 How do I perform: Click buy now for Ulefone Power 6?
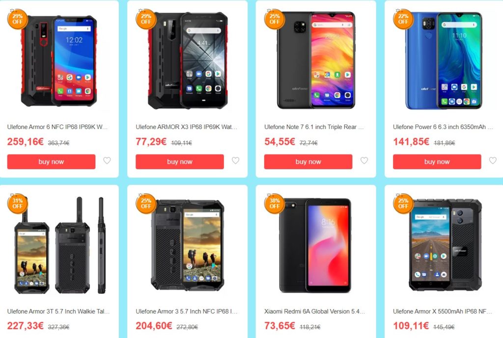pos(437,162)
